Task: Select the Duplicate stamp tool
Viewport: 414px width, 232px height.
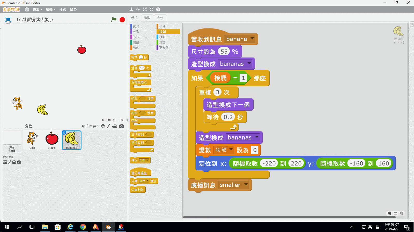Action: click(x=131, y=10)
